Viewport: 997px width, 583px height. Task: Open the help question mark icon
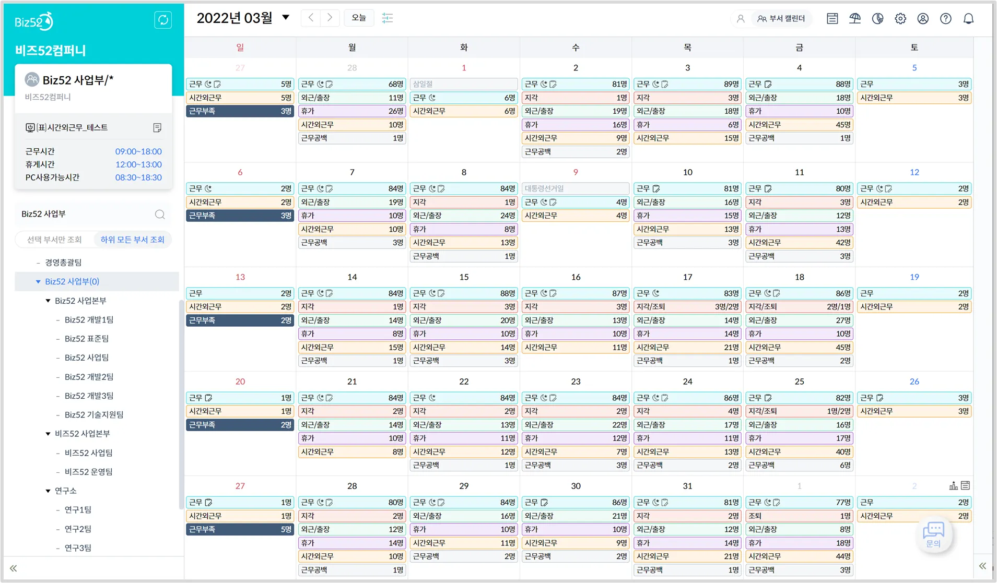pyautogui.click(x=946, y=19)
